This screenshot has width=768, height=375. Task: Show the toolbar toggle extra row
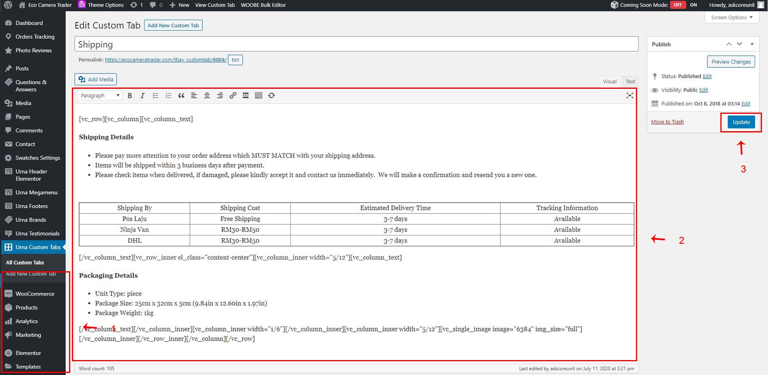(258, 96)
